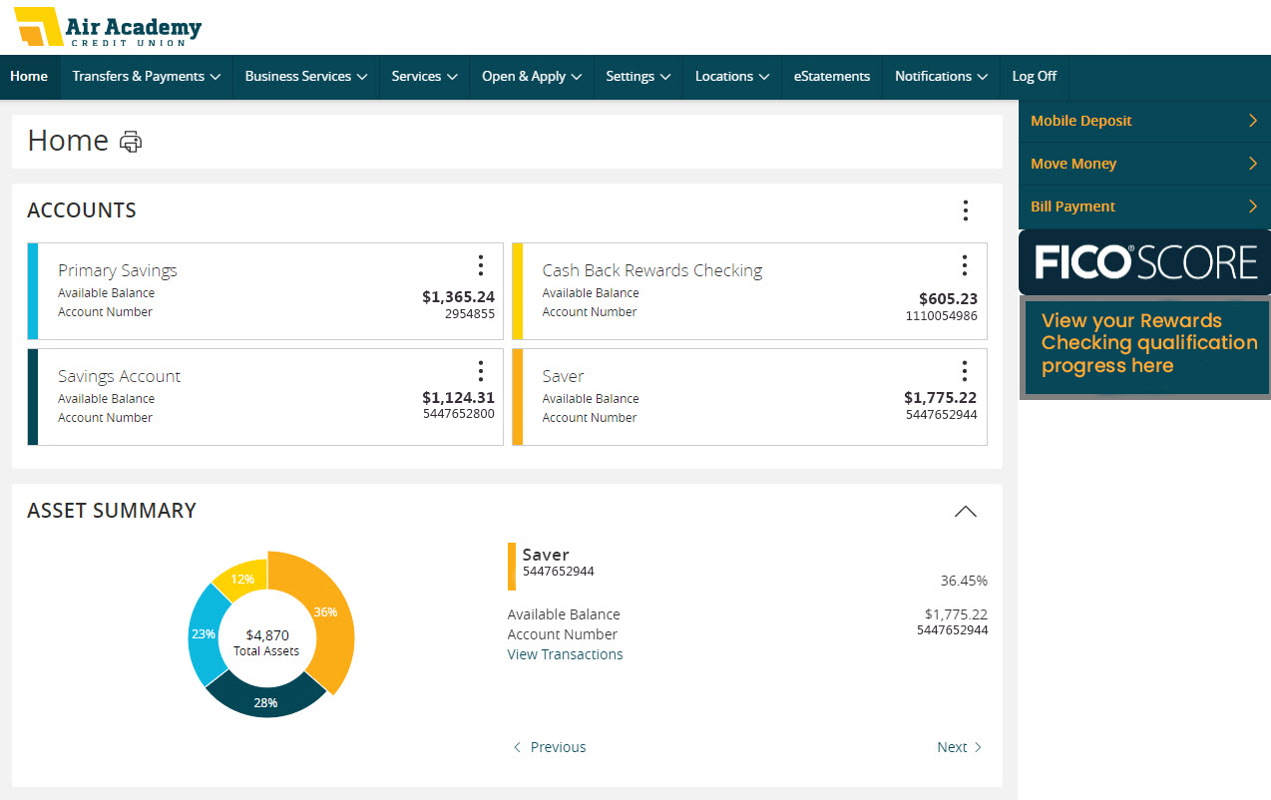This screenshot has width=1271, height=800.
Task: Go to Previous asset in summary
Action: pos(550,747)
